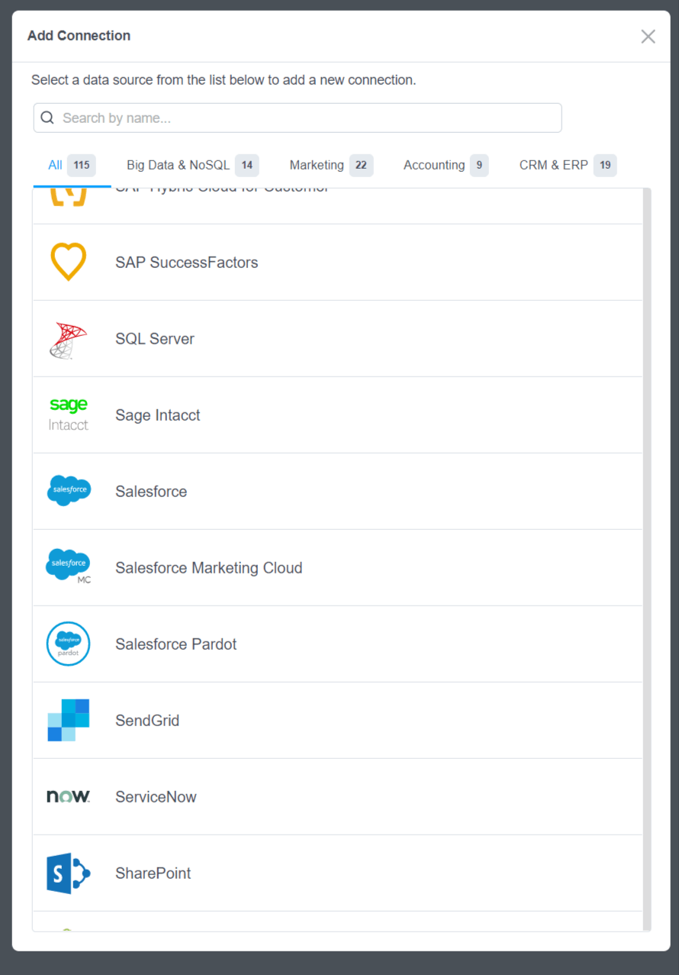Click the Salesforce Marketing Cloud MC icon
The height and width of the screenshot is (975, 679).
point(69,567)
